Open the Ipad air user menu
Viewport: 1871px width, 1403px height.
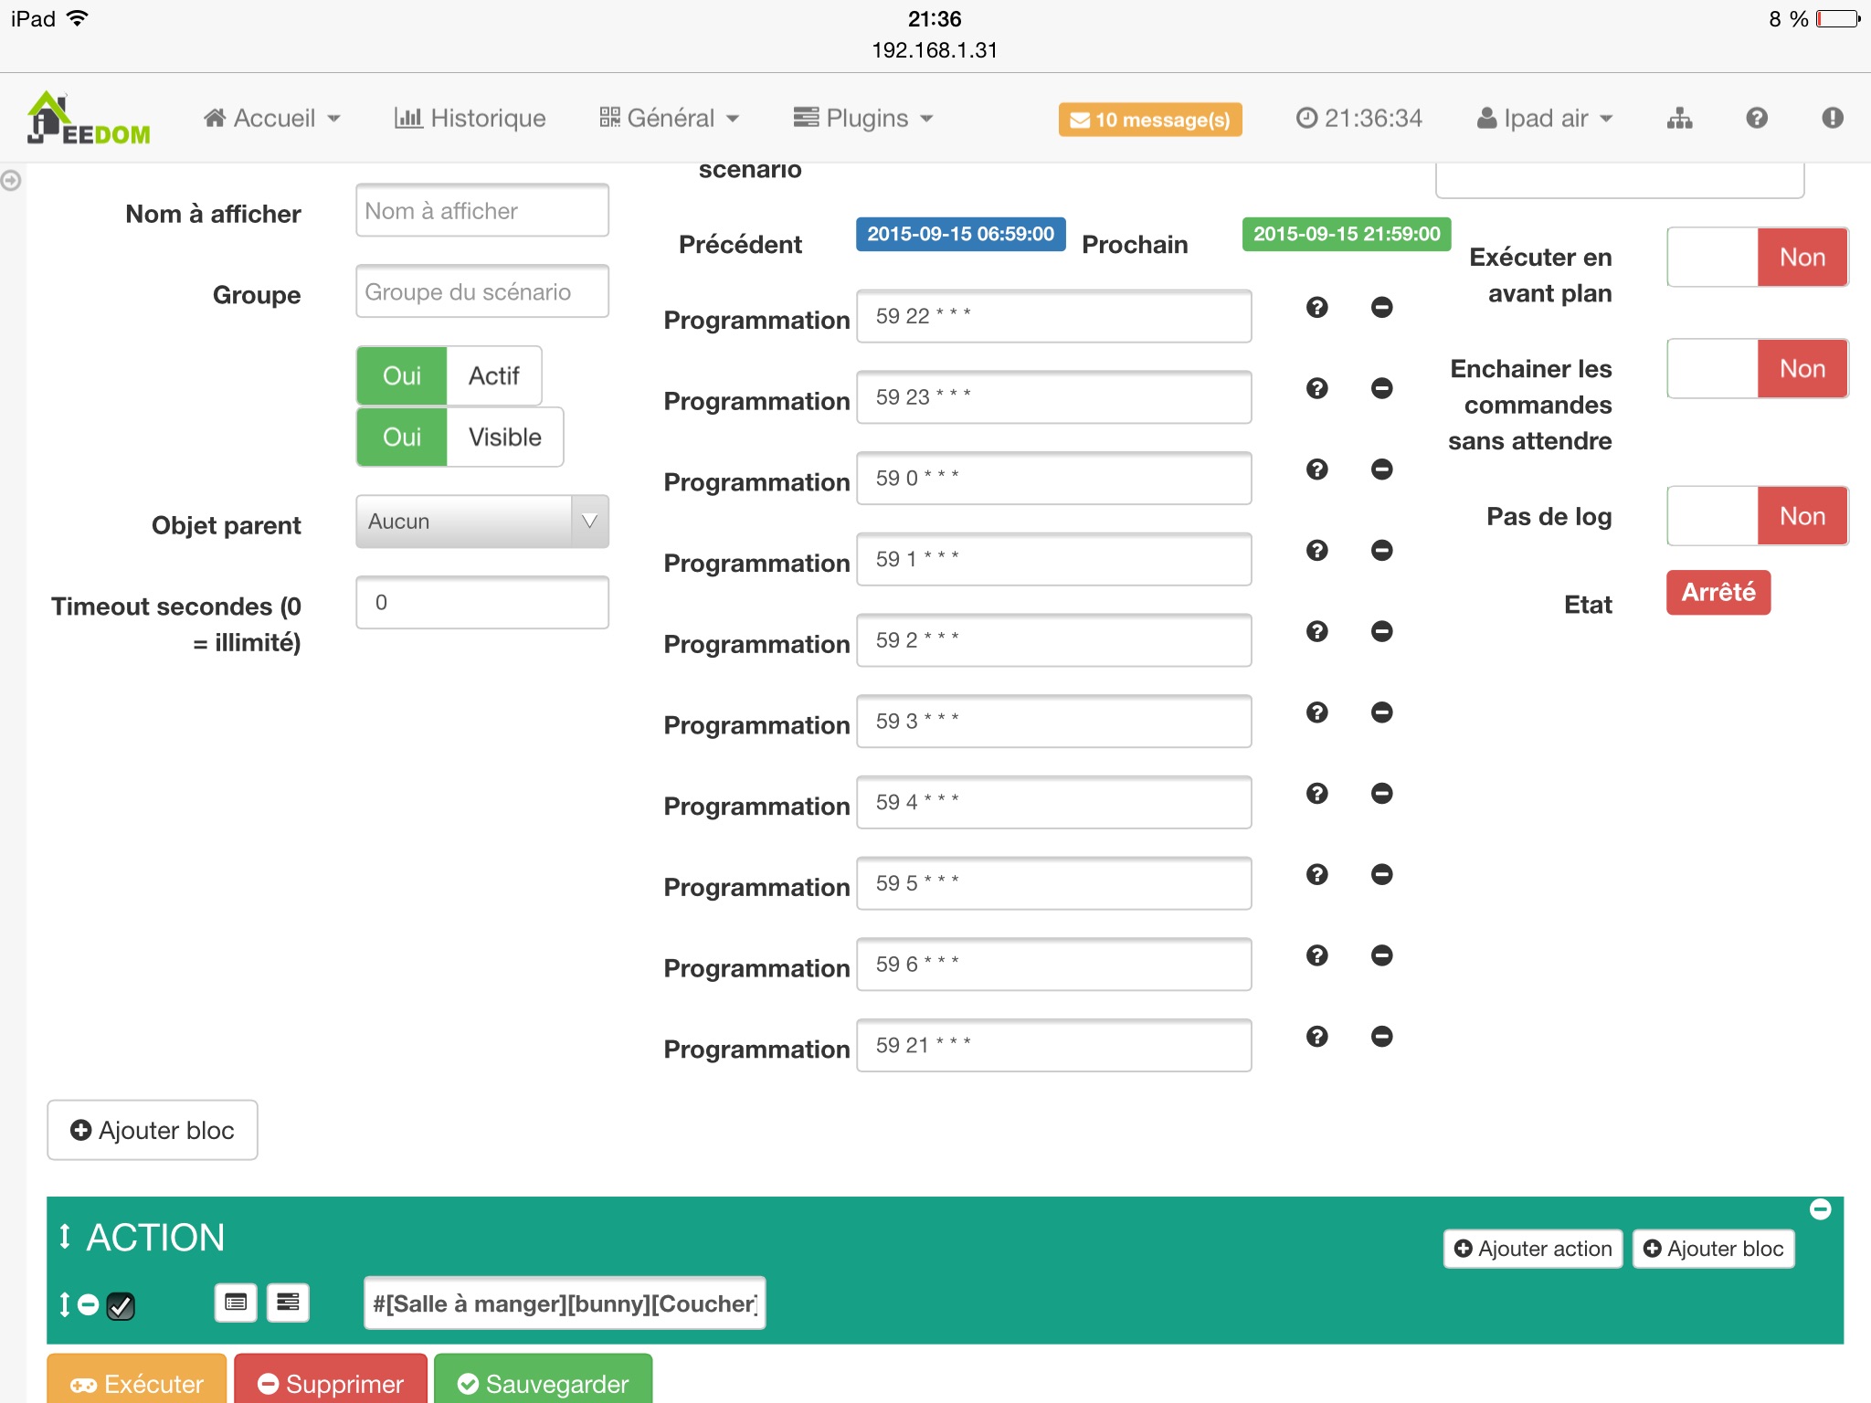point(1546,119)
